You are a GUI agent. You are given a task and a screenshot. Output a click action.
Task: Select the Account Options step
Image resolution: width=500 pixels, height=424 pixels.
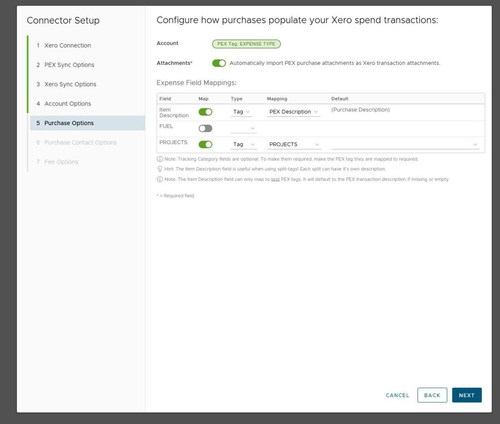point(67,104)
